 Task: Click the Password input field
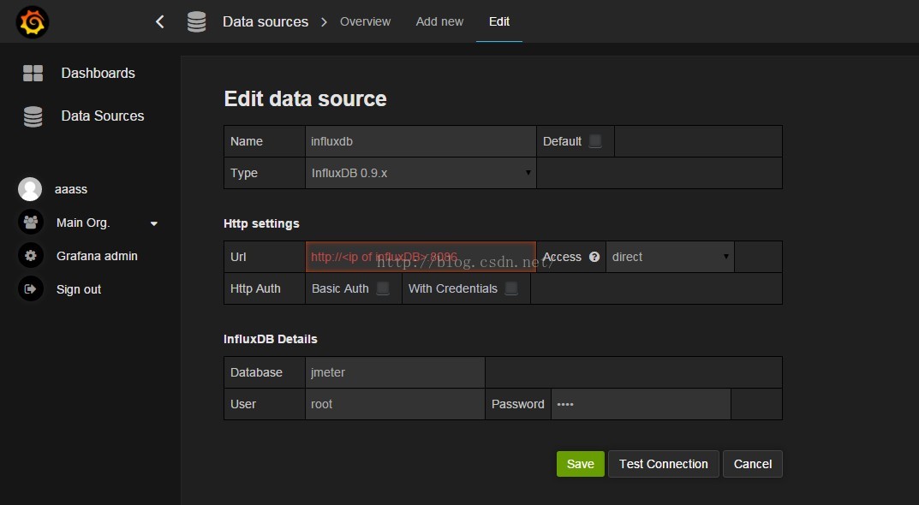(641, 404)
